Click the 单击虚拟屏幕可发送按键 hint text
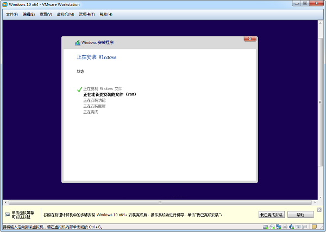This screenshot has height=232, width=326. pos(23,215)
